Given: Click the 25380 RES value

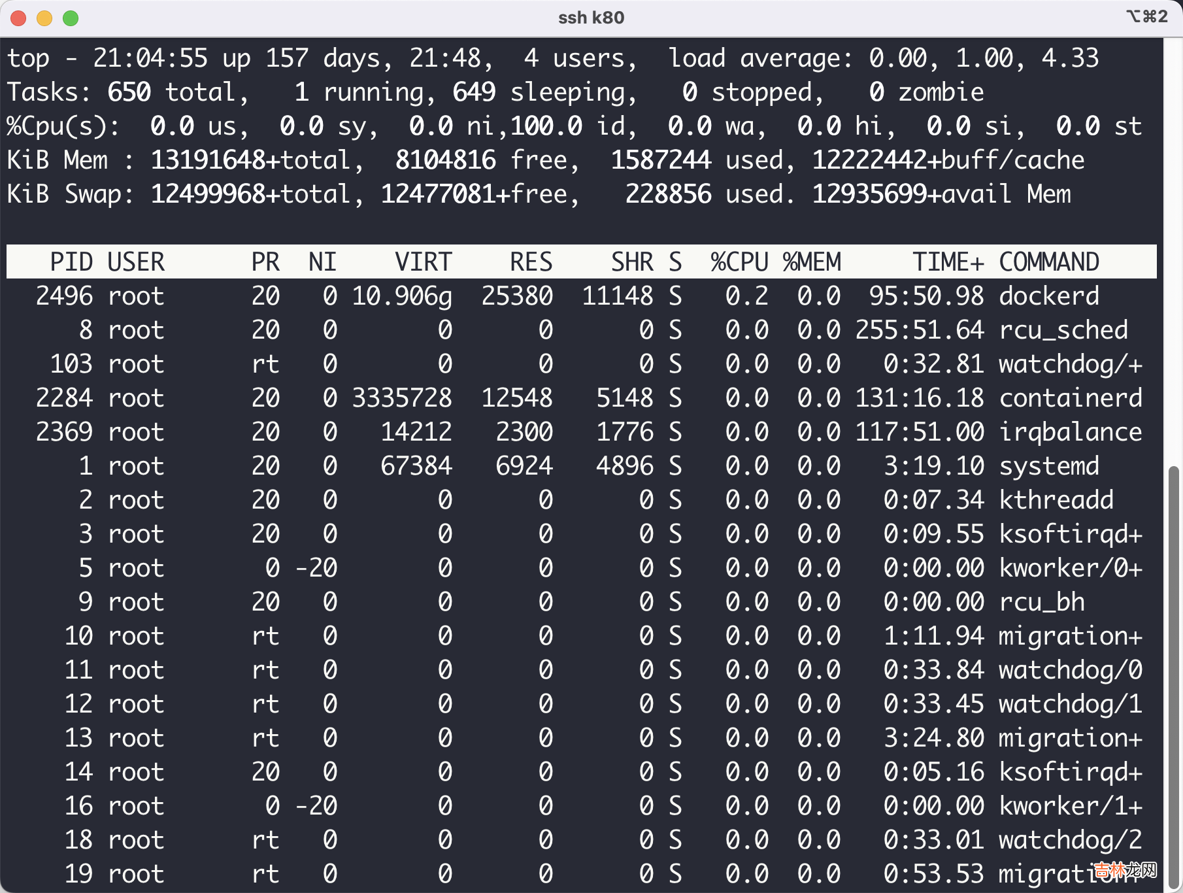Looking at the screenshot, I should pos(517,296).
